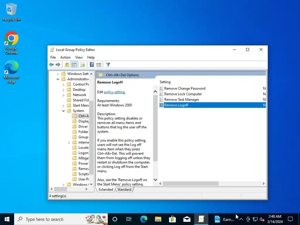Click the Forward arrow in the toolbar
Image resolution: width=300 pixels, height=225 pixels.
[x=58, y=65]
